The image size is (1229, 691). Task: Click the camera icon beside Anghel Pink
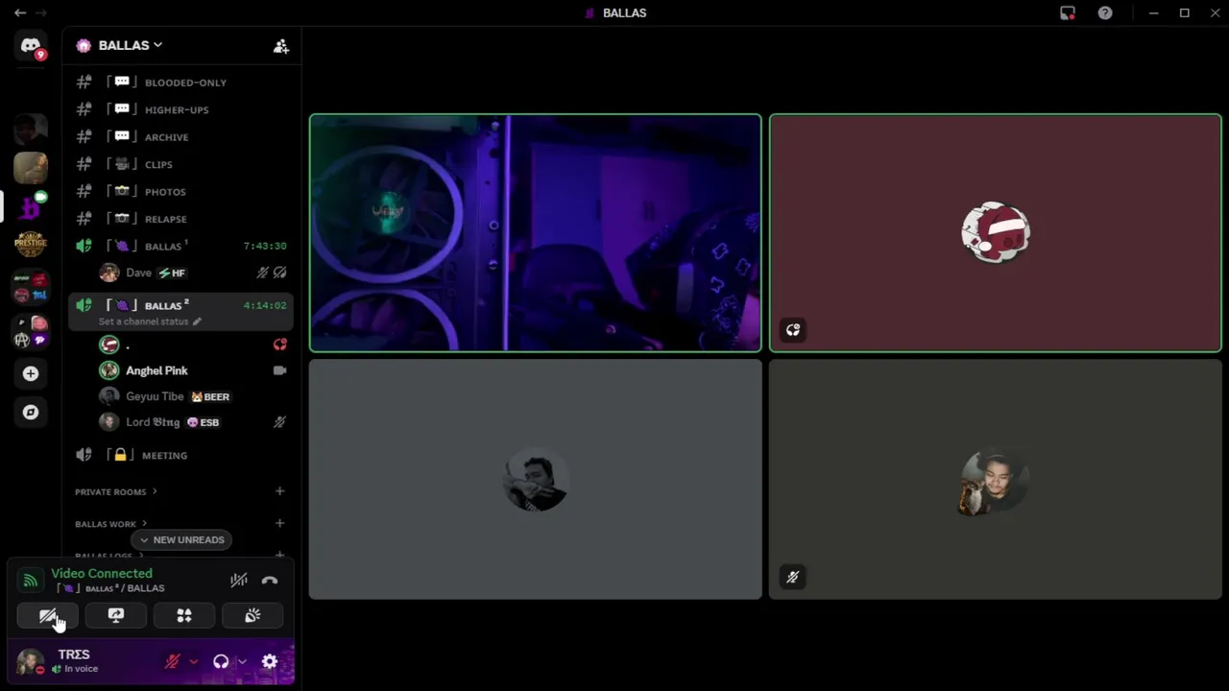pyautogui.click(x=279, y=370)
